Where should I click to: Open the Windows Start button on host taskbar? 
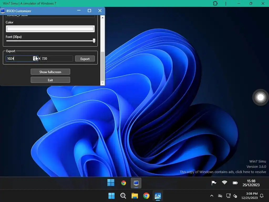(111, 196)
